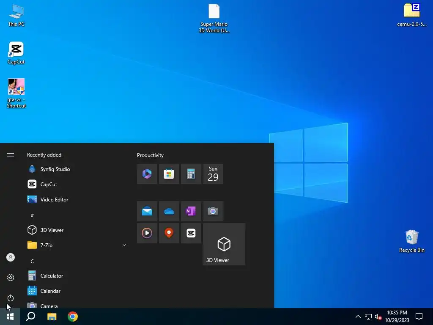Show hidden icons in system tray
Viewport: 433px width, 325px height.
[358, 317]
